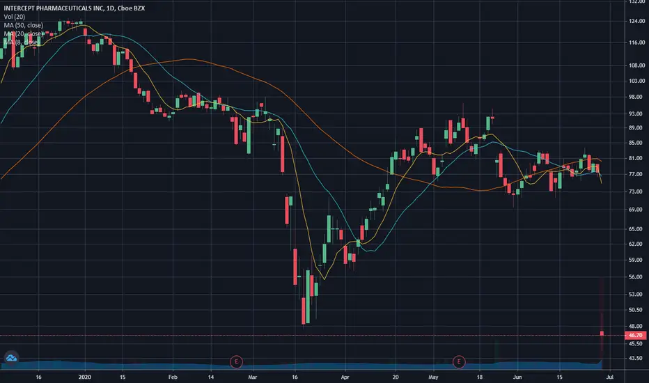Select the Vol (20) indicator legend

[x=14, y=17]
